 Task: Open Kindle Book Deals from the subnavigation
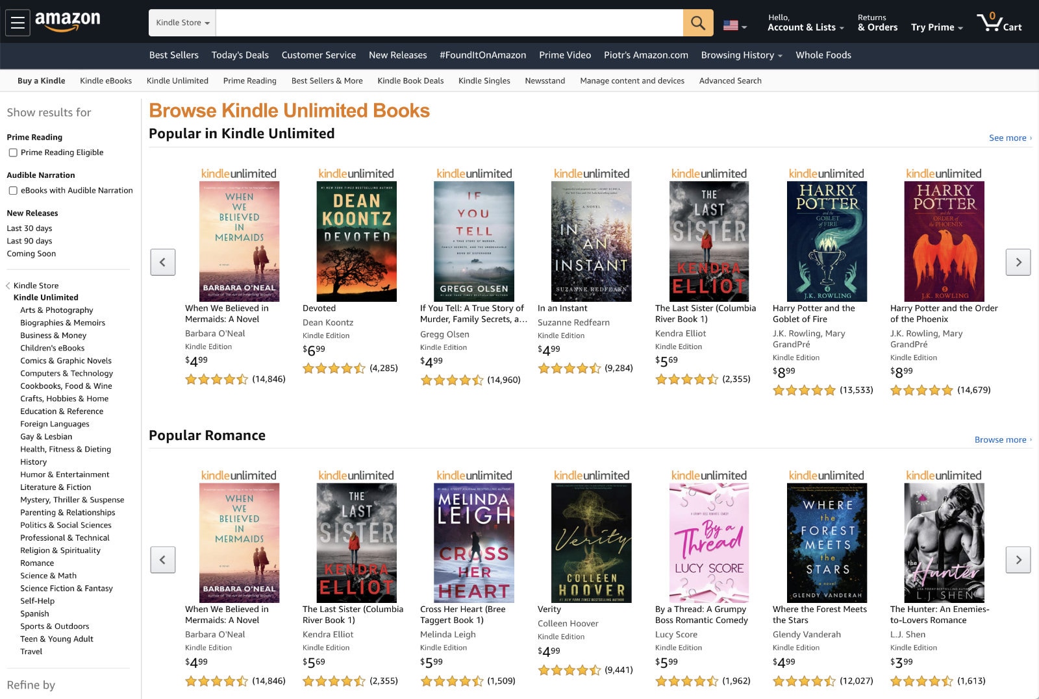[410, 80]
